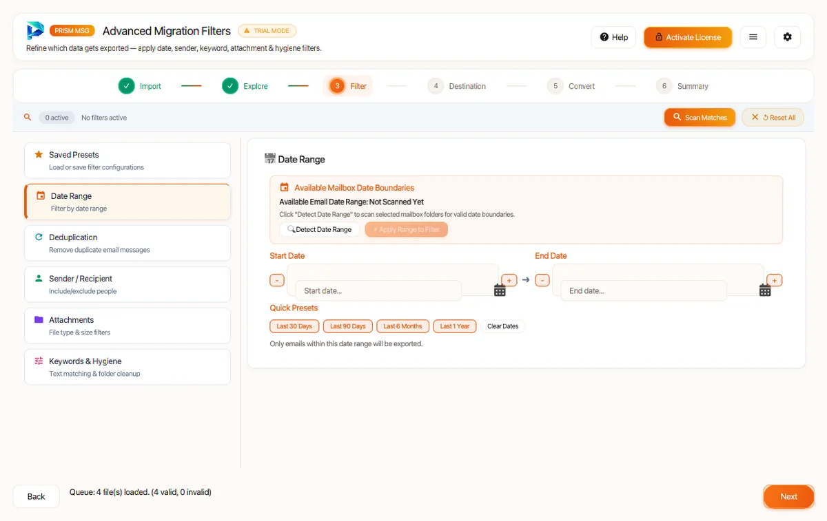The height and width of the screenshot is (521, 827).
Task: Apply Last 30 Days preset
Action: 294,326
